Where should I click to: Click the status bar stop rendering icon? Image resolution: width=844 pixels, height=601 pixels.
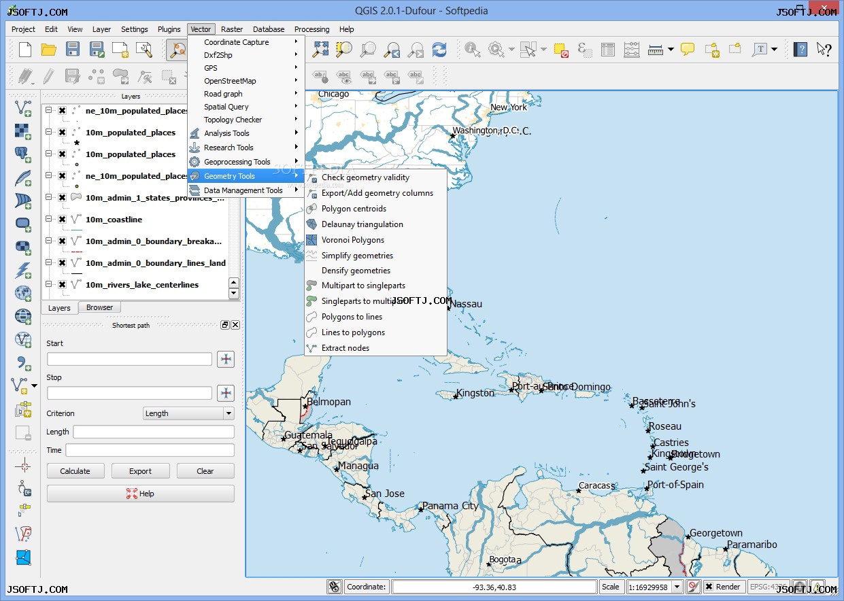point(694,587)
